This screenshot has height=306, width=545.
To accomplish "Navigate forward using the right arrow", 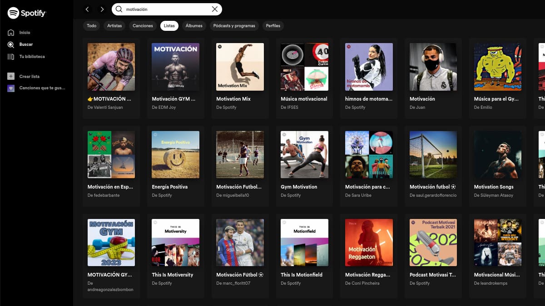I will tap(102, 9).
